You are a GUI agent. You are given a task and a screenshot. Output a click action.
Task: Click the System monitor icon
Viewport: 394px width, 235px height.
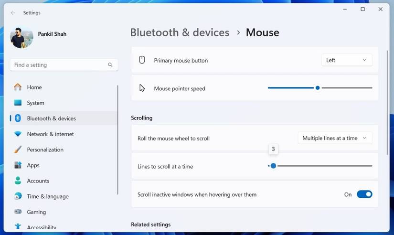tap(18, 103)
